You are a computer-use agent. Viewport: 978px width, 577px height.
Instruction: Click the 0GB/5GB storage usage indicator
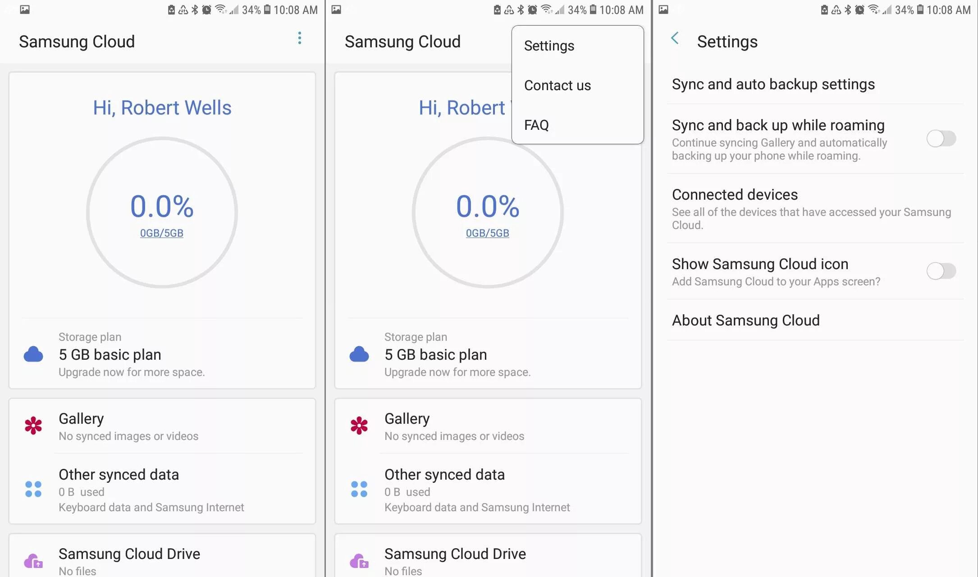(161, 233)
